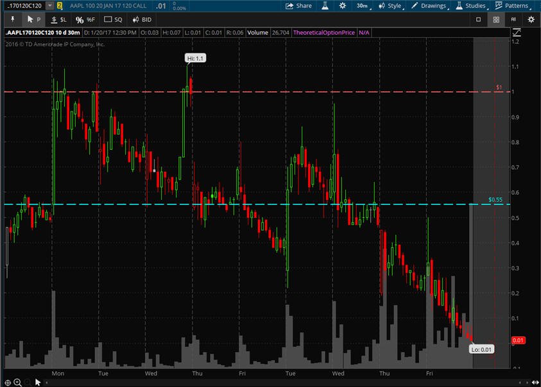This screenshot has width=541, height=387.
Task: Switch to grid chart layout view
Action: (x=496, y=20)
